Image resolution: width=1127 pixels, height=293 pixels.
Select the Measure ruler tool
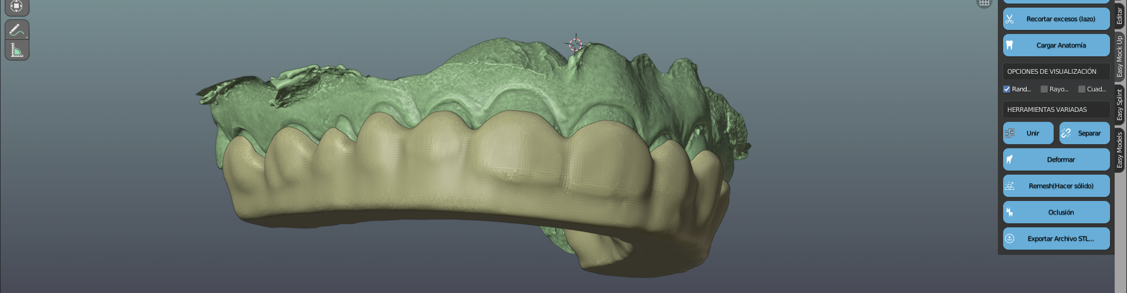[16, 50]
